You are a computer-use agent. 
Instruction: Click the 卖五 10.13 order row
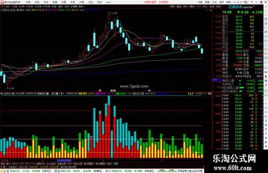pyautogui.click(x=243, y=17)
